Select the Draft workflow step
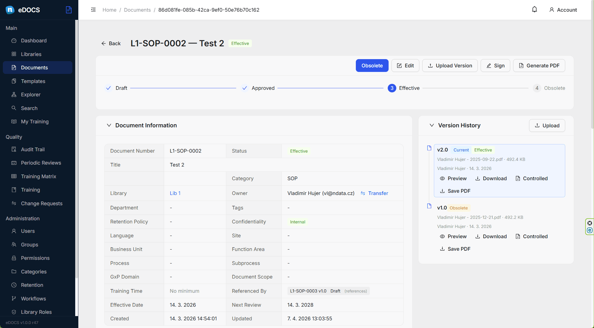 pos(116,88)
